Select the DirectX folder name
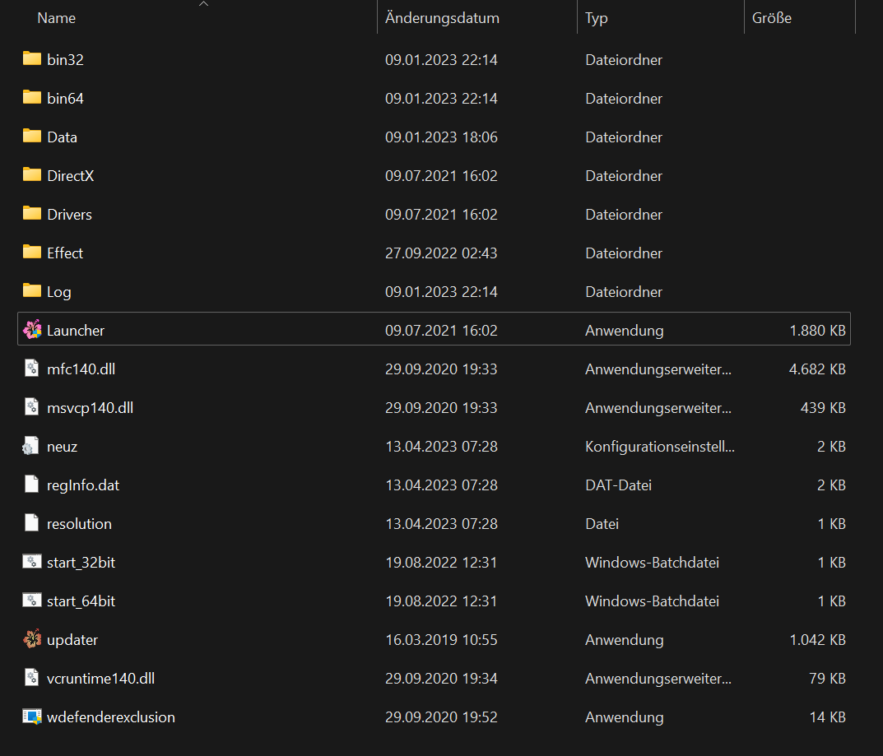The height and width of the screenshot is (756, 883). pos(70,176)
